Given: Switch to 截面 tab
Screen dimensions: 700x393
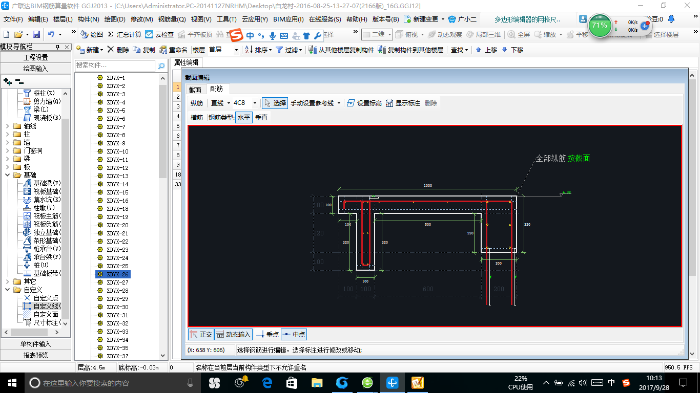Looking at the screenshot, I should tap(195, 89).
